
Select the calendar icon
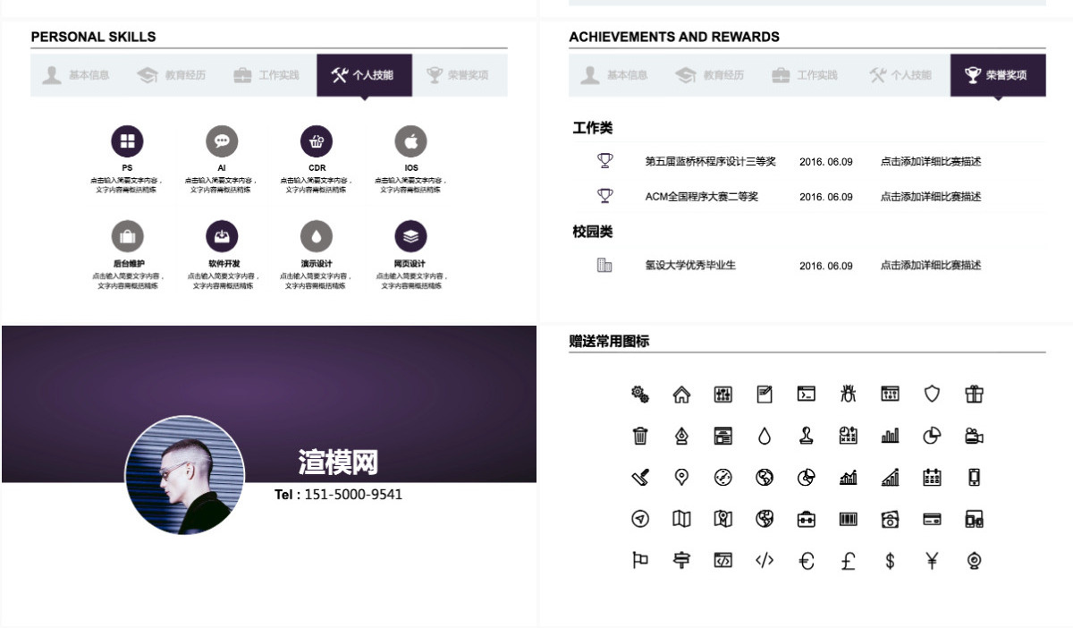[x=932, y=478]
